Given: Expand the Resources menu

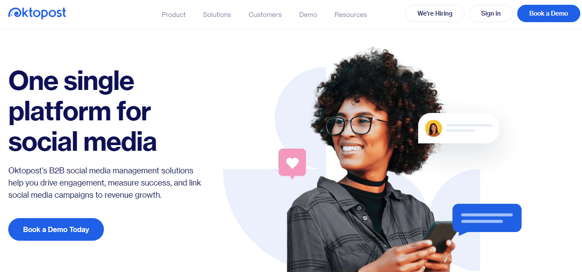Looking at the screenshot, I should (350, 14).
